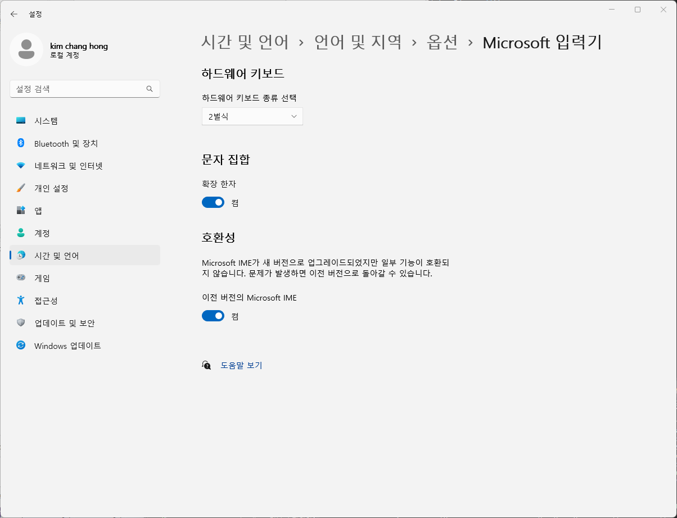This screenshot has height=518, width=677.
Task: Click the back arrow in title bar
Action: (14, 14)
